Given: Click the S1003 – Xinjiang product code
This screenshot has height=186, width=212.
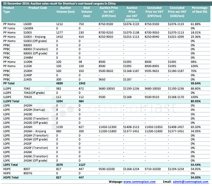Looking at the screenshot, I should click(x=35, y=37).
